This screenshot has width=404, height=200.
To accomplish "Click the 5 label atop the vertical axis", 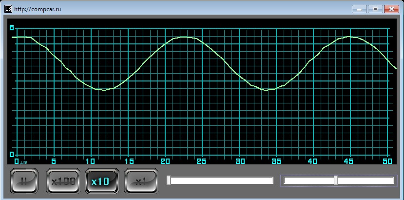I will click(12, 28).
